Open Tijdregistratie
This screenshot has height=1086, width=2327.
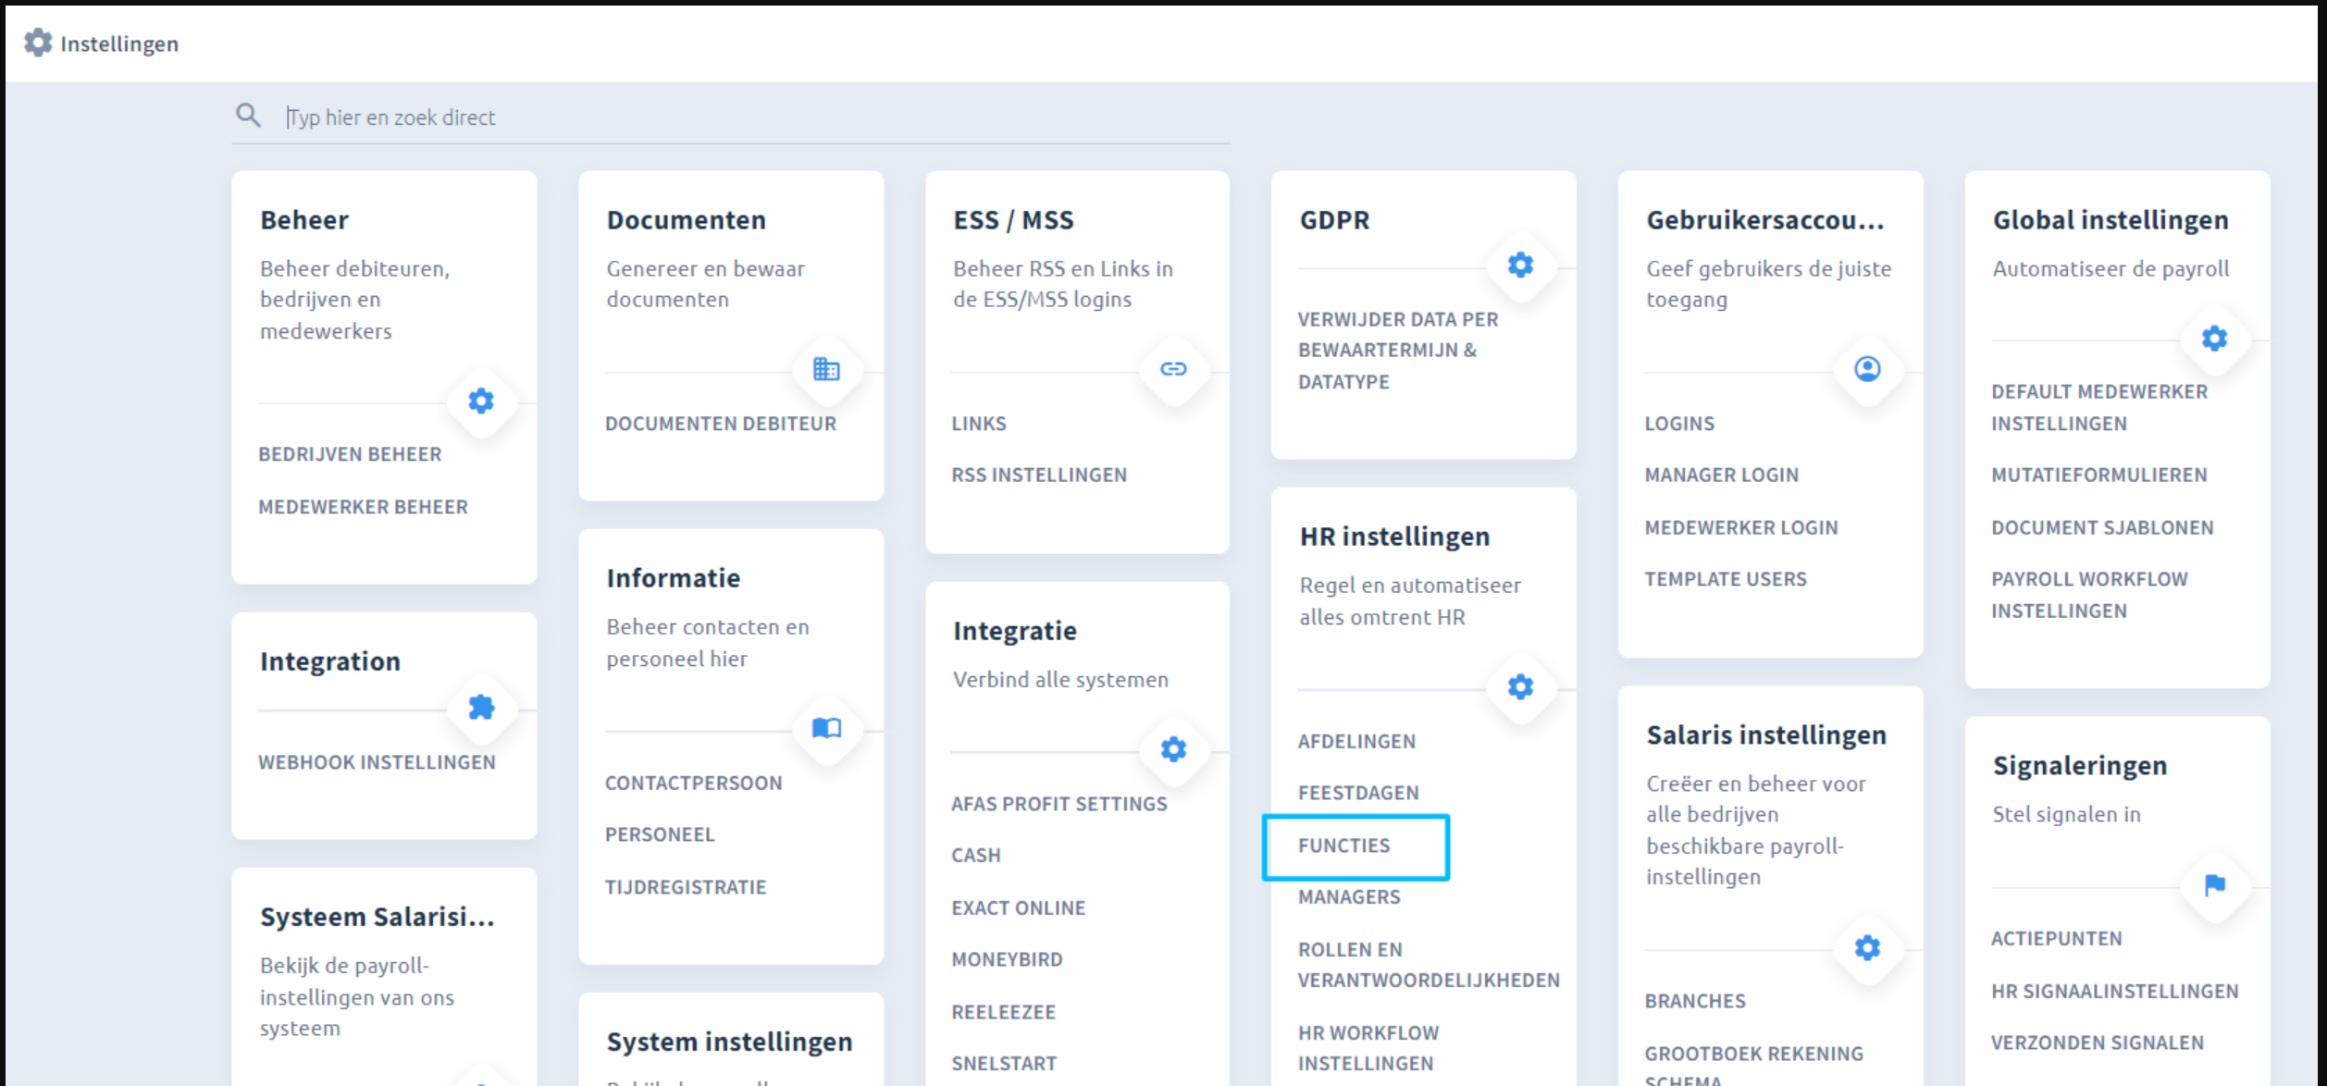coord(686,887)
